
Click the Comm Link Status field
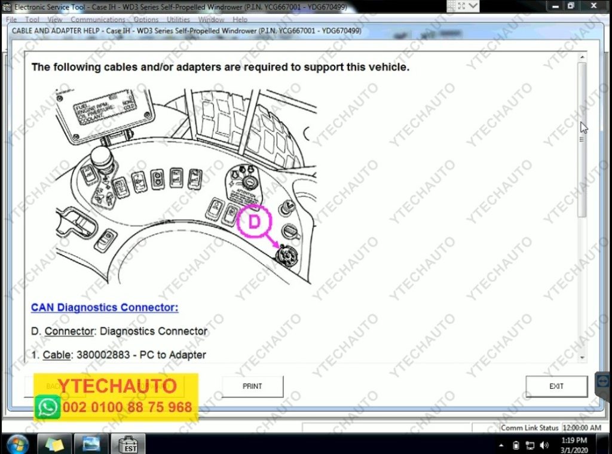click(x=530, y=428)
